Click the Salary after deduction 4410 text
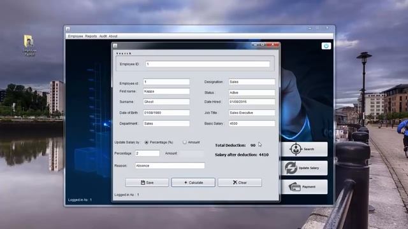This screenshot has width=408, height=229. coord(242,155)
